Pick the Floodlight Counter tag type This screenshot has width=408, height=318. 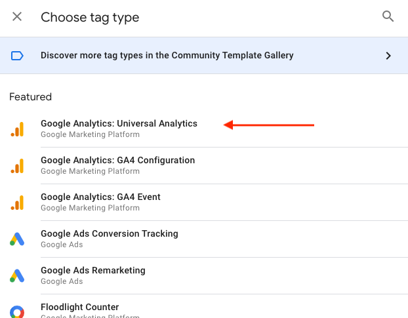pos(79,307)
